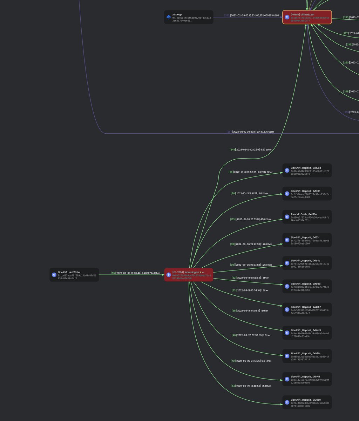Screen dimensions: 359x421
Task: Click edge label [59] 0.22912 Ether
Action: pyautogui.click(x=250, y=172)
